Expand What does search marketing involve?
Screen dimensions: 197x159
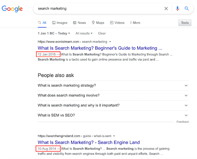113,96
